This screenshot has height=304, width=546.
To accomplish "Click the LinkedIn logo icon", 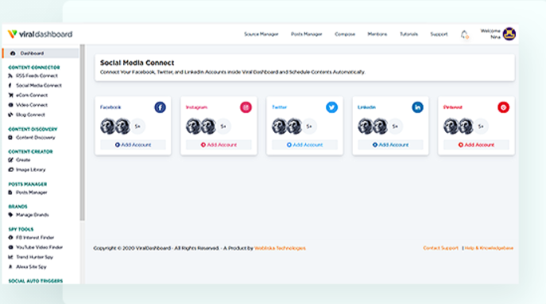I will tap(417, 107).
